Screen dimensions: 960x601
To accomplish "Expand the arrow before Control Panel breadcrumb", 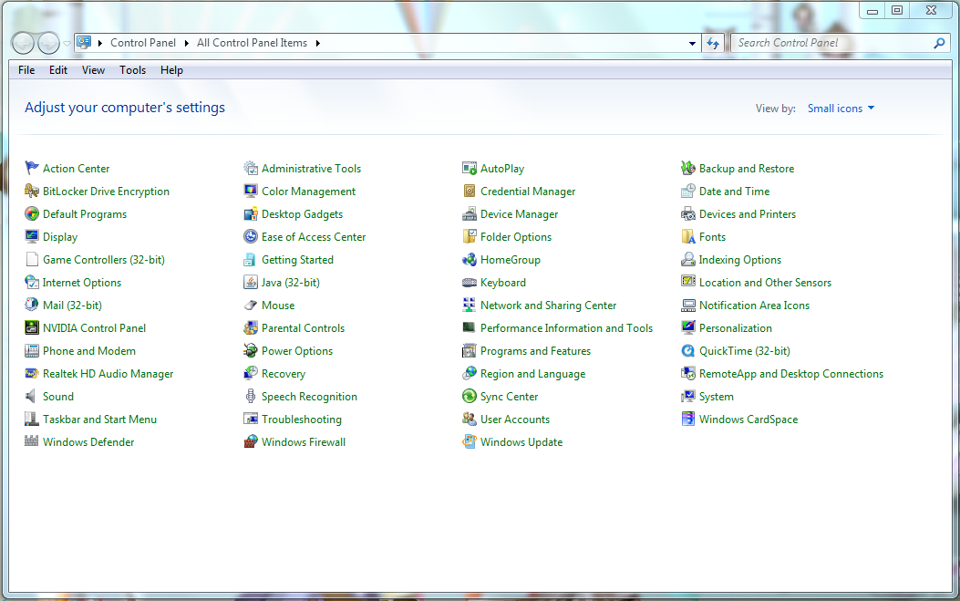I will 99,43.
